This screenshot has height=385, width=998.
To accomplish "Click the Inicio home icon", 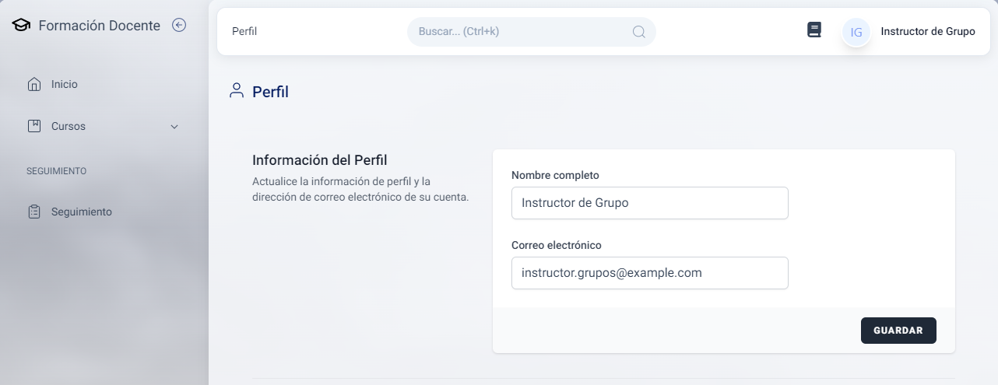I will (34, 84).
